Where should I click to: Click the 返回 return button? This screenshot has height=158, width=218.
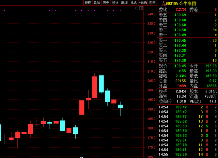(x=152, y=3)
